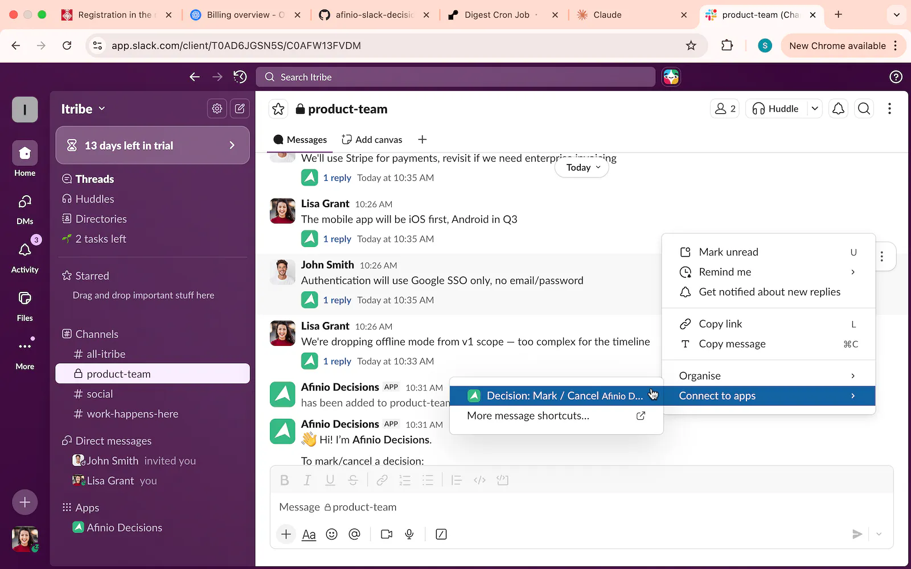Open Chrome tab list dropdown
This screenshot has width=911, height=569.
(897, 15)
